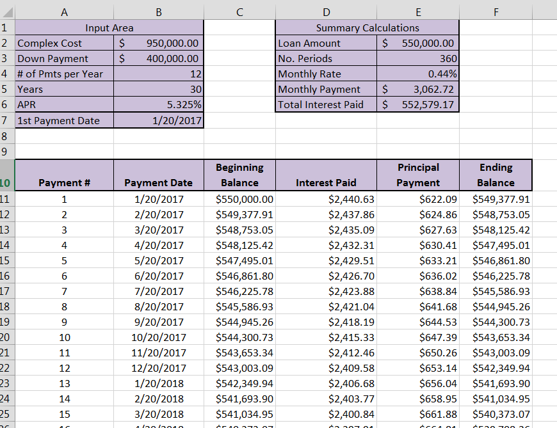Screen dimensions: 557x428
Task: Select column F header
Action: coord(496,12)
